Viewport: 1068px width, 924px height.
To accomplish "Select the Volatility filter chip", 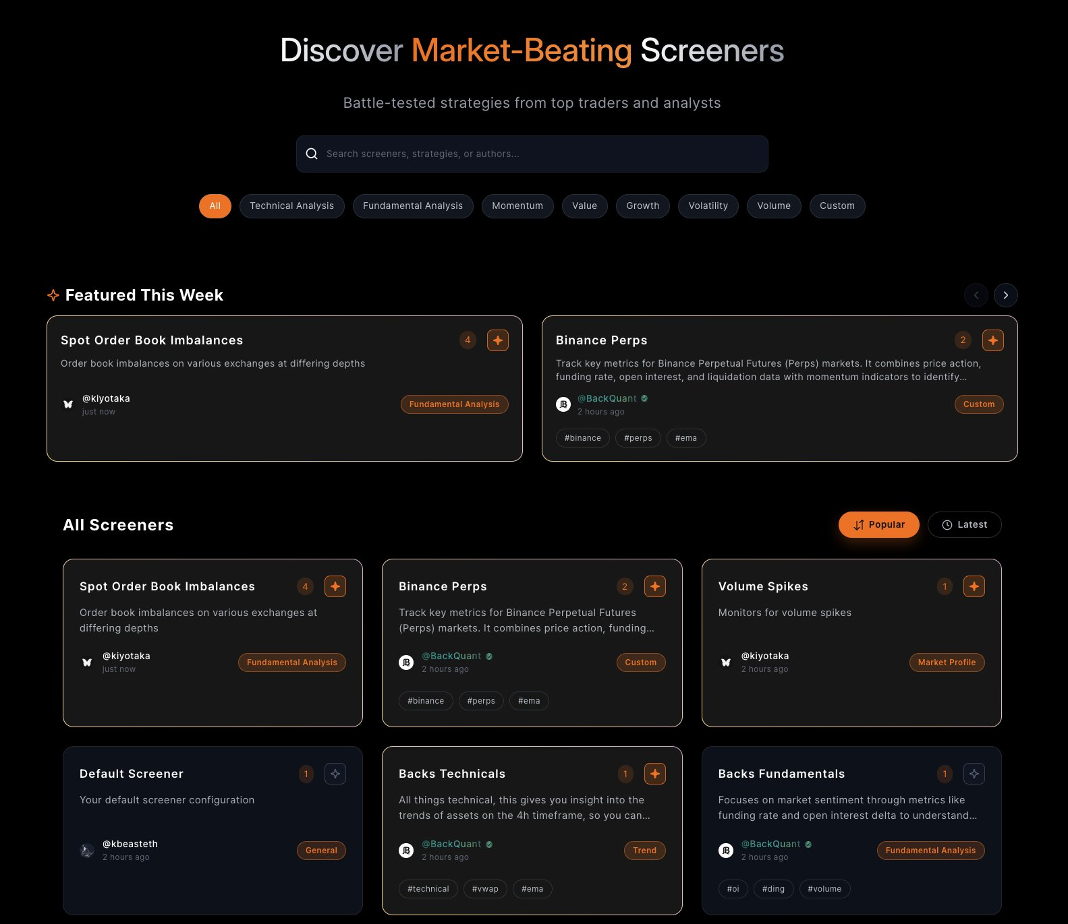I will [708, 206].
